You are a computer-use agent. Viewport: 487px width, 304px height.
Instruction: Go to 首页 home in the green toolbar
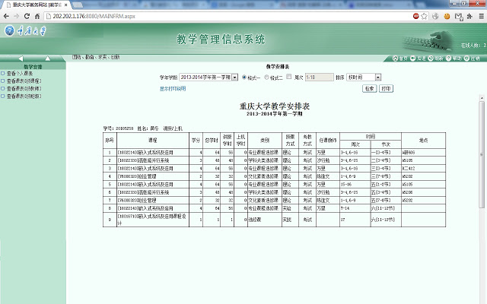400,59
